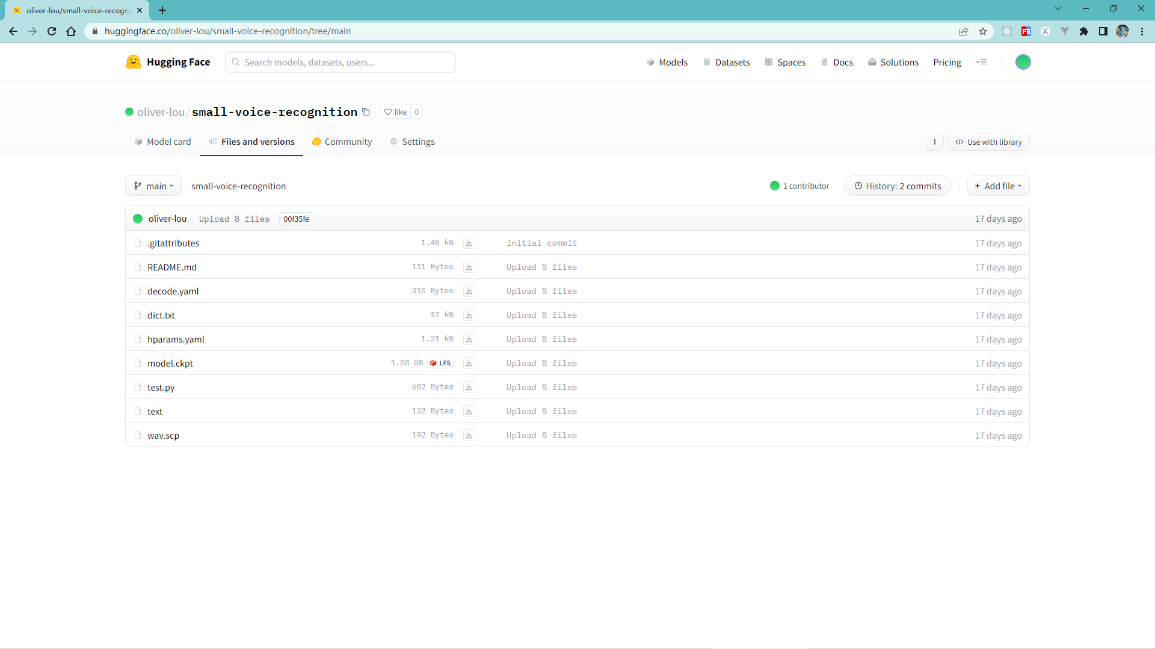
Task: Open a new browser tab
Action: (x=162, y=10)
